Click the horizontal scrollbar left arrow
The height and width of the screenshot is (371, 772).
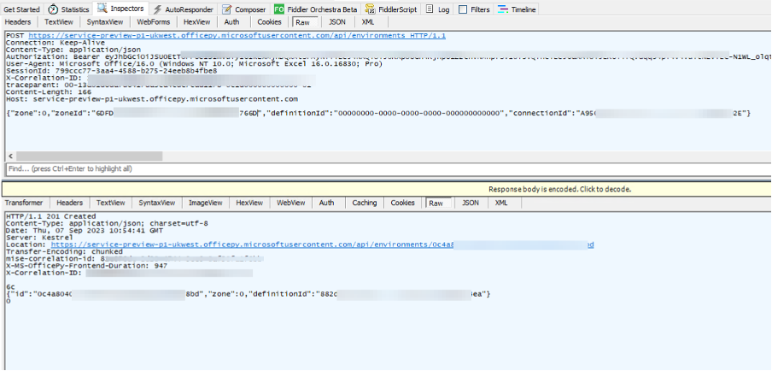(x=11, y=156)
